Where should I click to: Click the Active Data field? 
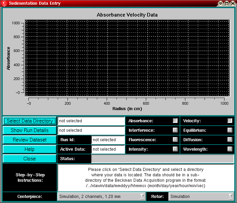coord(108,149)
